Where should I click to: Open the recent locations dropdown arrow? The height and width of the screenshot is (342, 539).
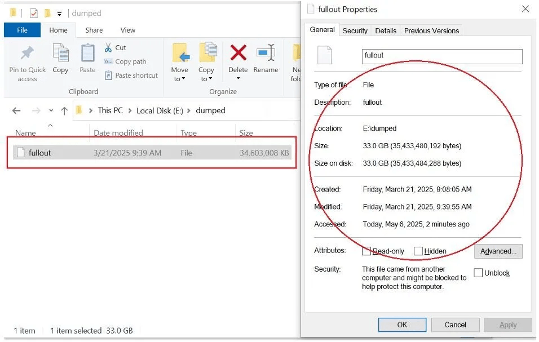click(x=51, y=110)
